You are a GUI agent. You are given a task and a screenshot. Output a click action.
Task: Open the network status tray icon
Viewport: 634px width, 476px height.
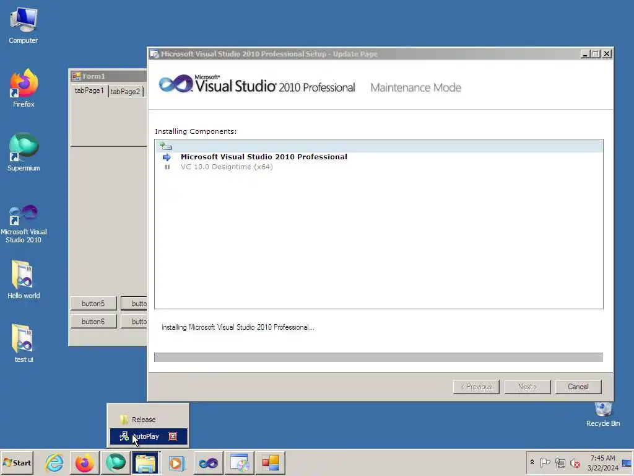[x=560, y=462]
